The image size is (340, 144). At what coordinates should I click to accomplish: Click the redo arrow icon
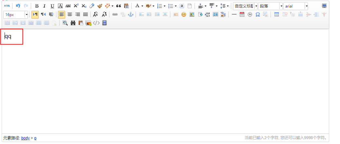point(26,6)
